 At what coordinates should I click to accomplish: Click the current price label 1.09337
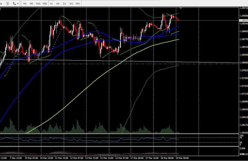[x=244, y=21]
